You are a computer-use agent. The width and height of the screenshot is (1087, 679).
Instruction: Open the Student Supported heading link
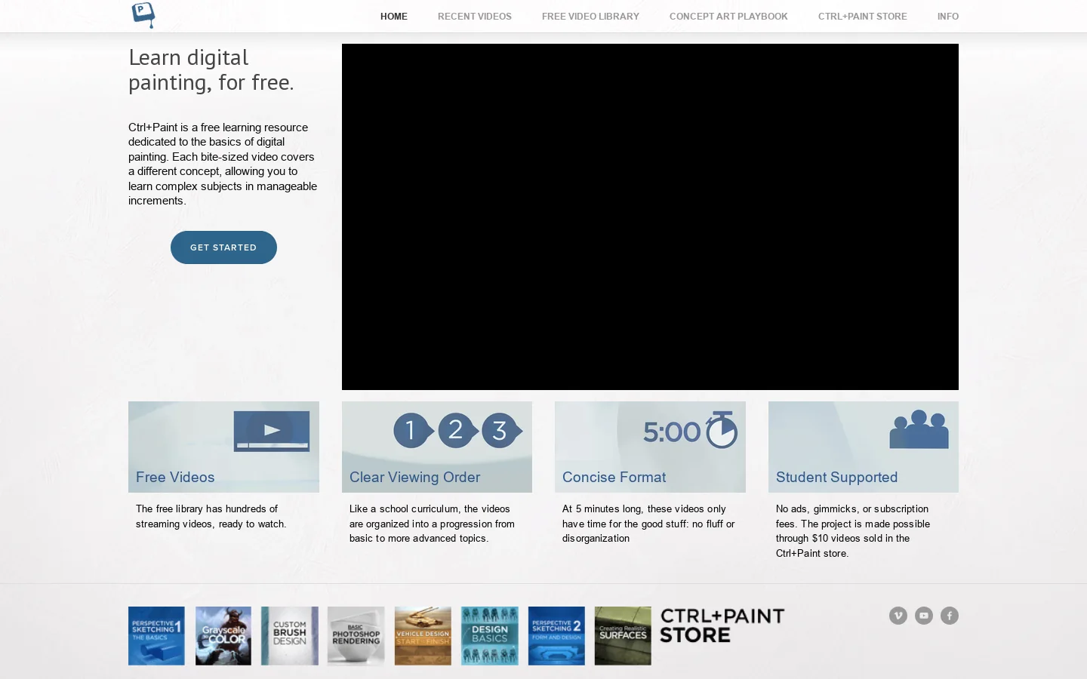836,477
